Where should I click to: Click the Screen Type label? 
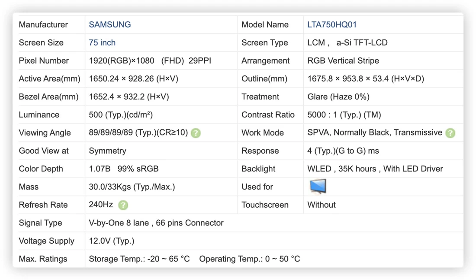(x=265, y=42)
